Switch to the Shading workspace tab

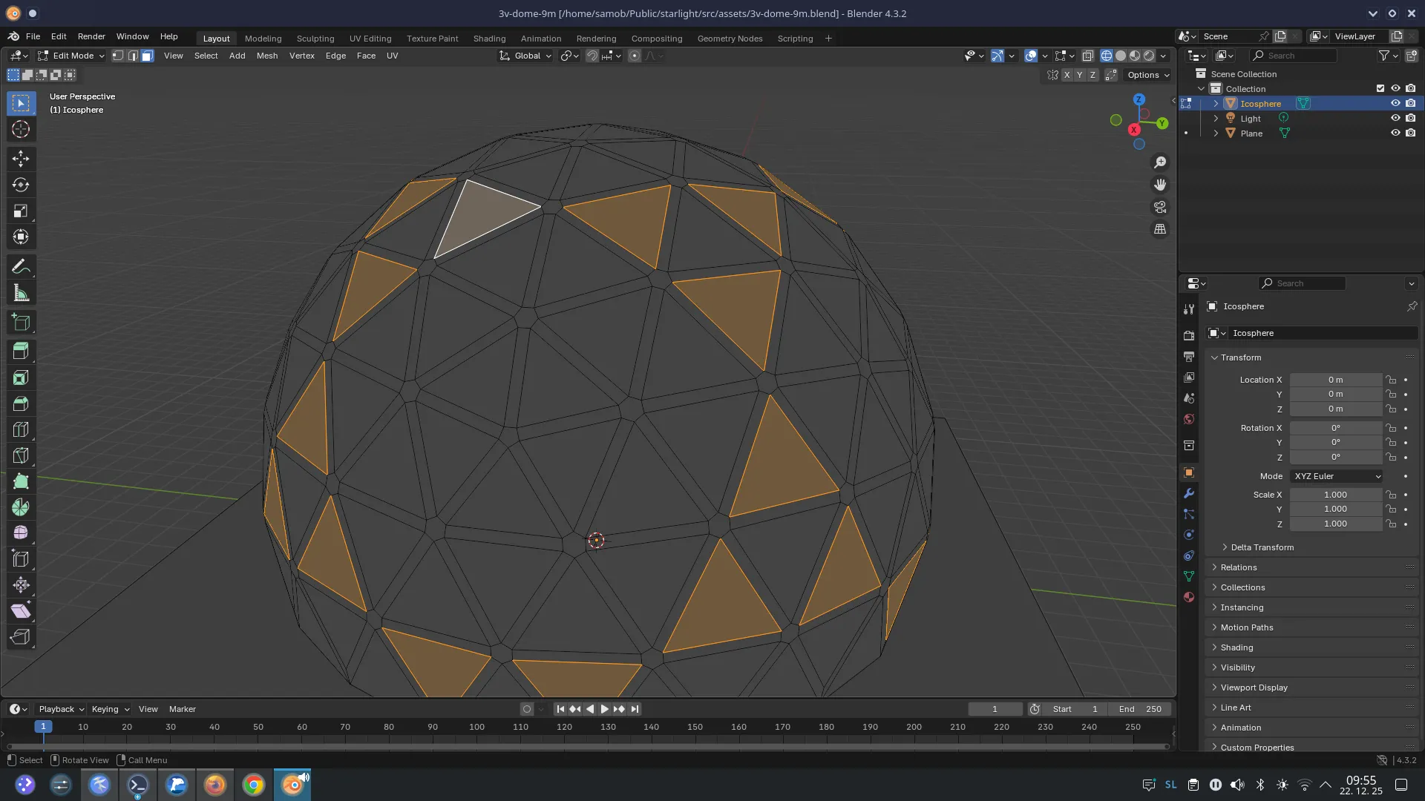coord(489,38)
